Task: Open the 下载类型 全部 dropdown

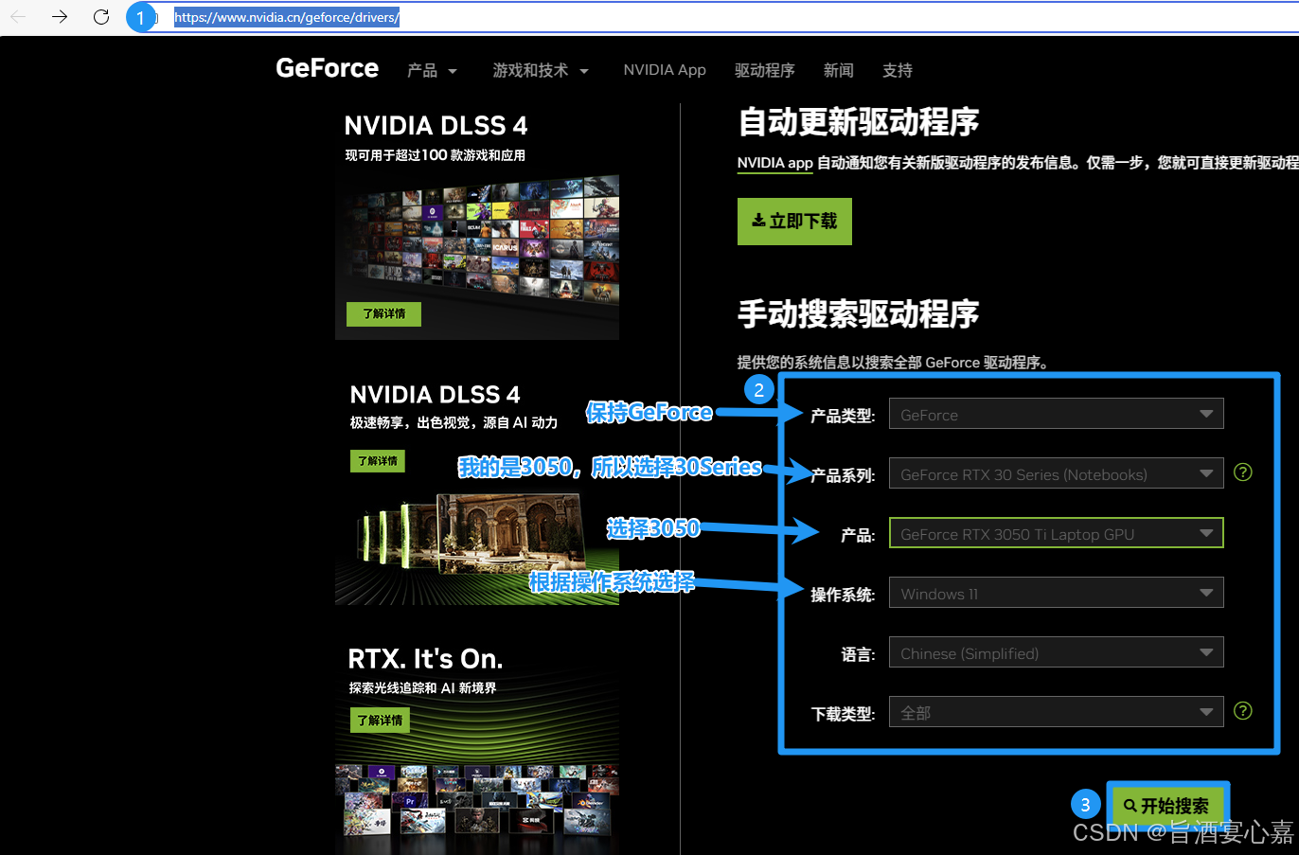Action: [x=1056, y=712]
